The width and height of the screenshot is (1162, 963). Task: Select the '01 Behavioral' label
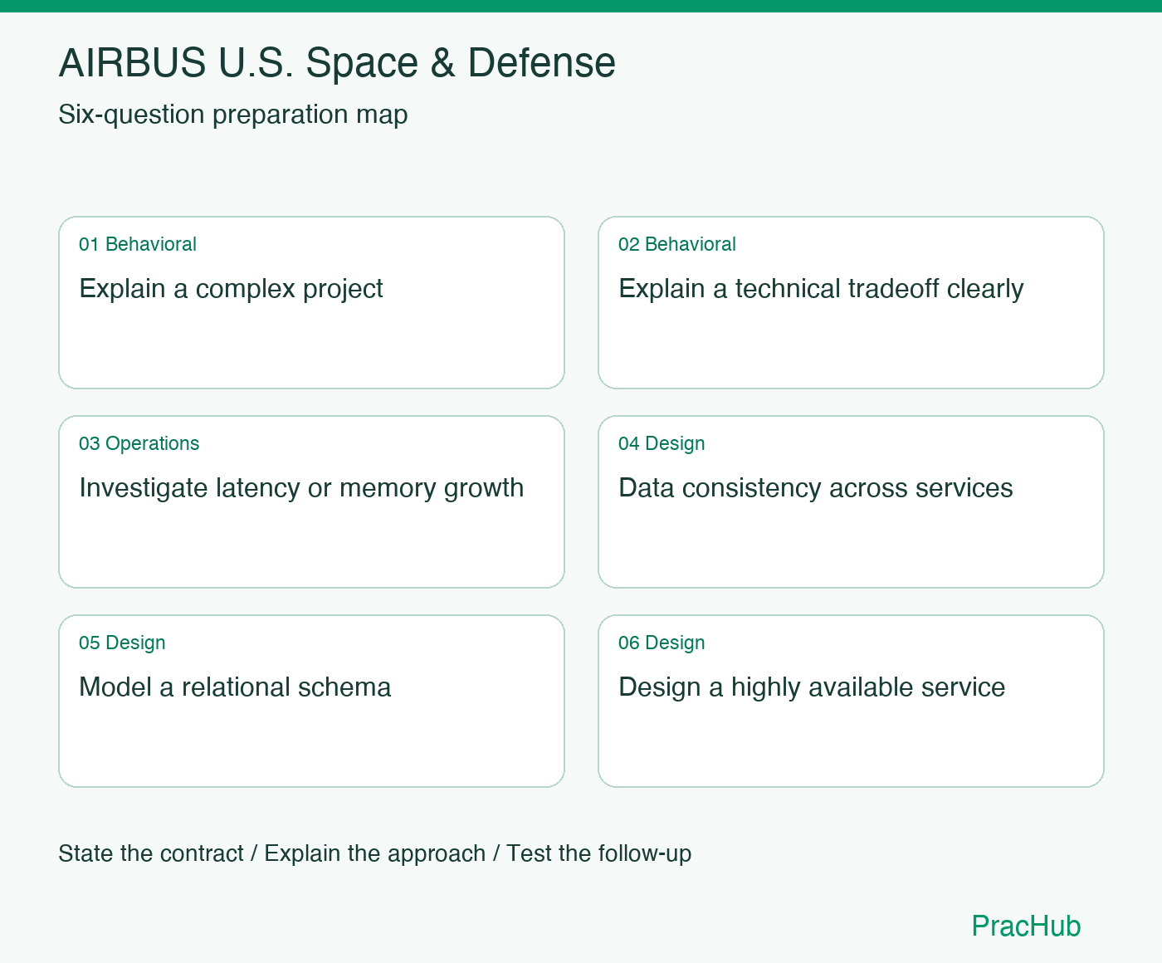point(138,244)
